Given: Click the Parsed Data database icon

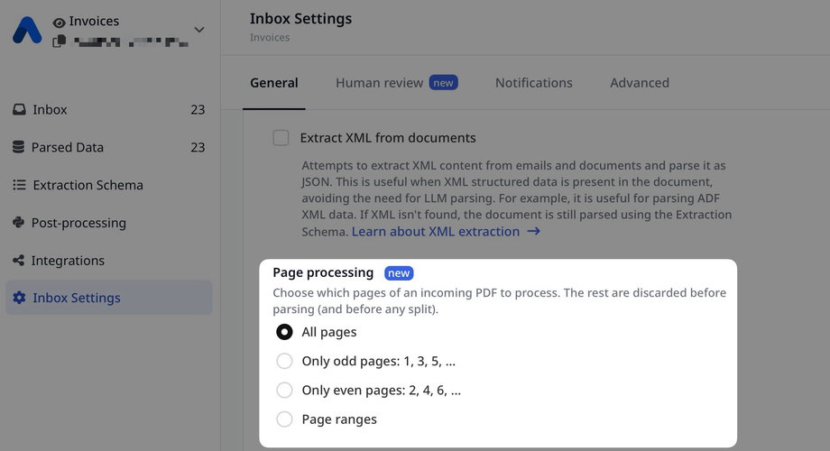Looking at the screenshot, I should coord(19,147).
